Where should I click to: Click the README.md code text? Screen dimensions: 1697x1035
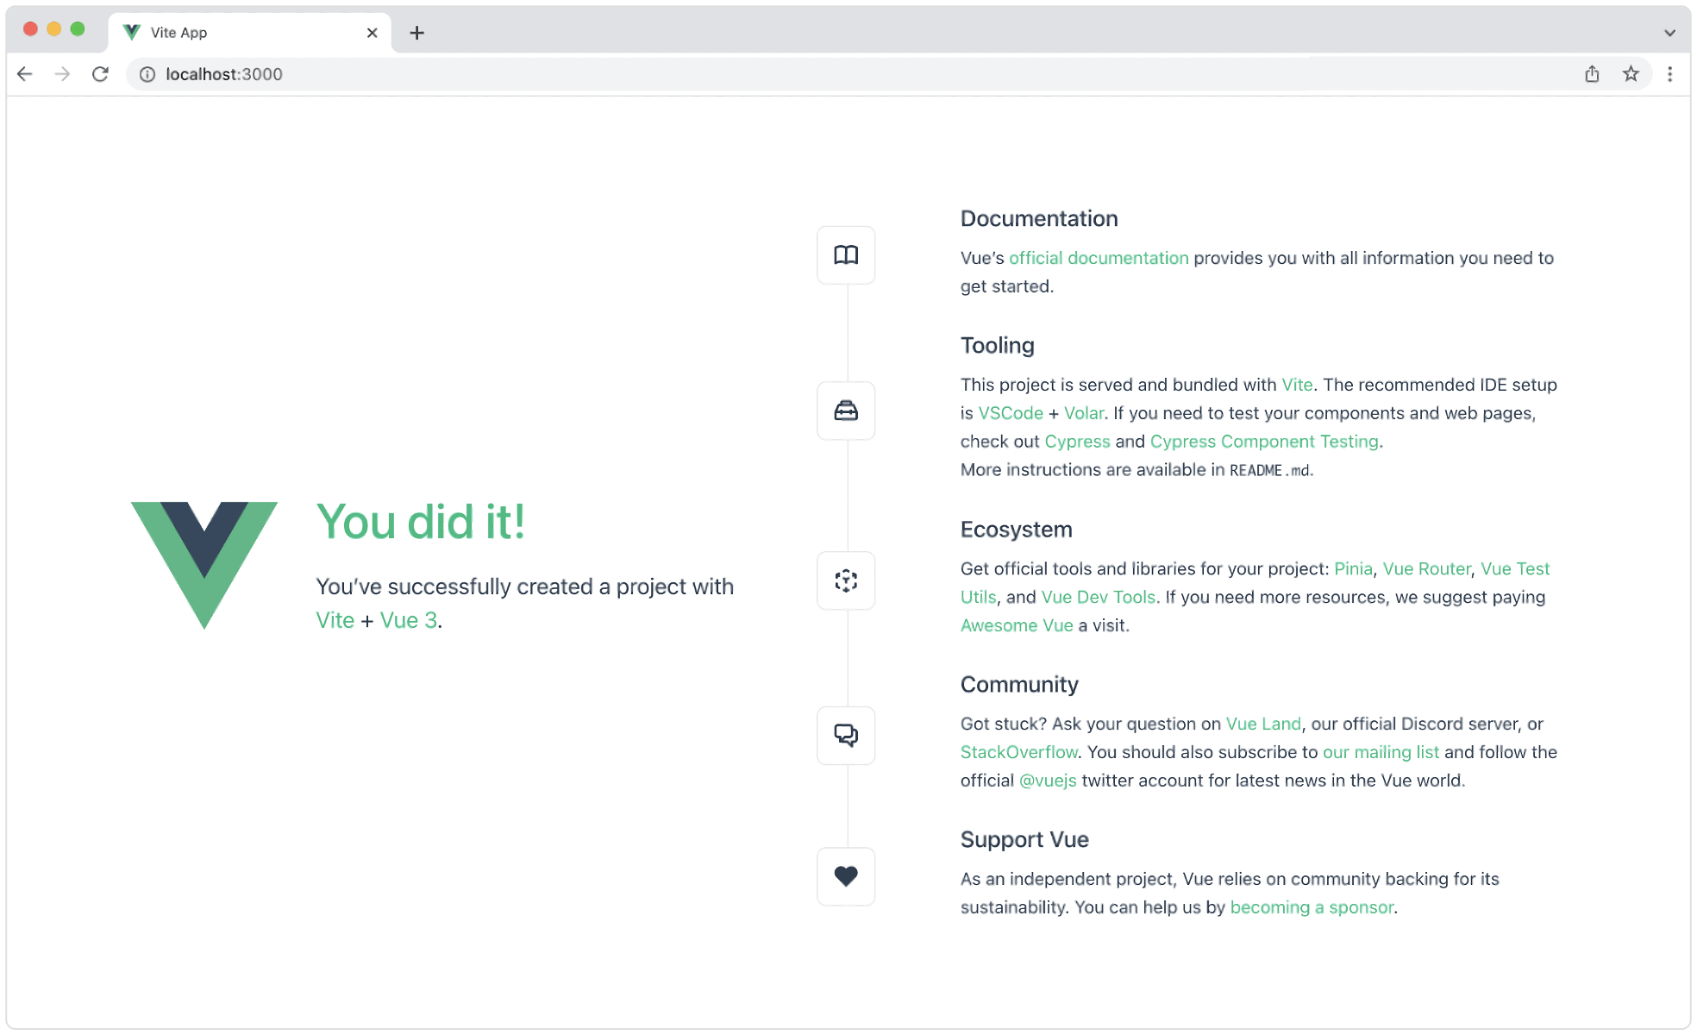(x=1269, y=470)
